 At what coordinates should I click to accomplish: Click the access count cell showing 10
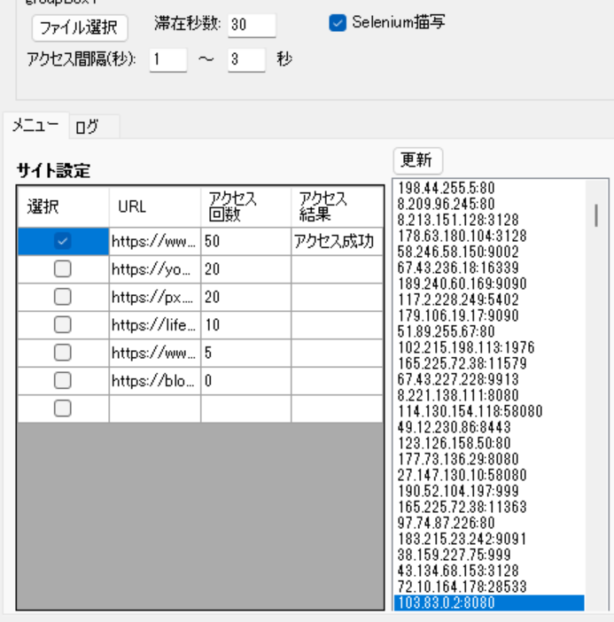246,325
